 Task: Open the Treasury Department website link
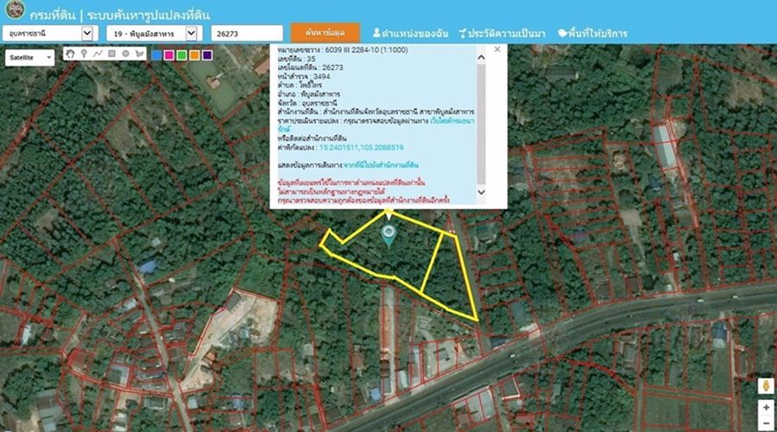[452, 120]
